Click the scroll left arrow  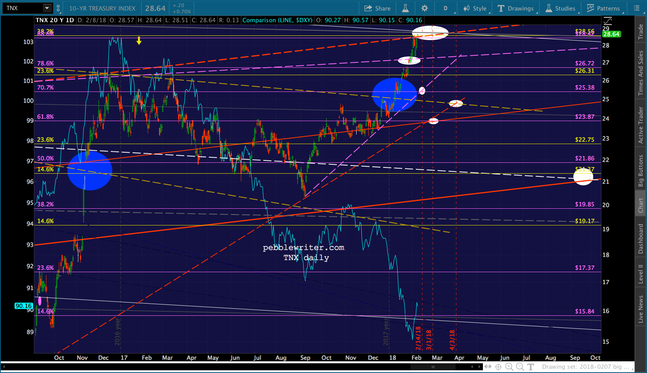[x=472, y=367]
